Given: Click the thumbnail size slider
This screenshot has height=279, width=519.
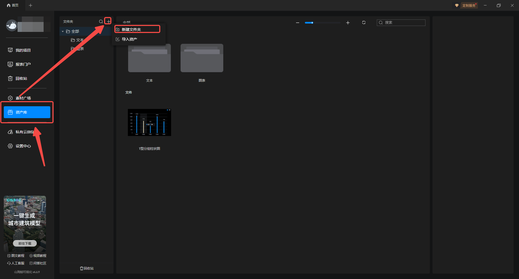Looking at the screenshot, I should tap(322, 23).
